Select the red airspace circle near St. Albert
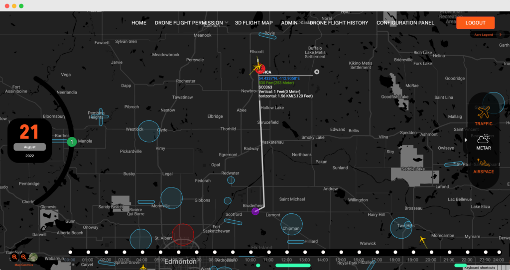Image resolution: width=510 pixels, height=270 pixels. click(x=183, y=235)
